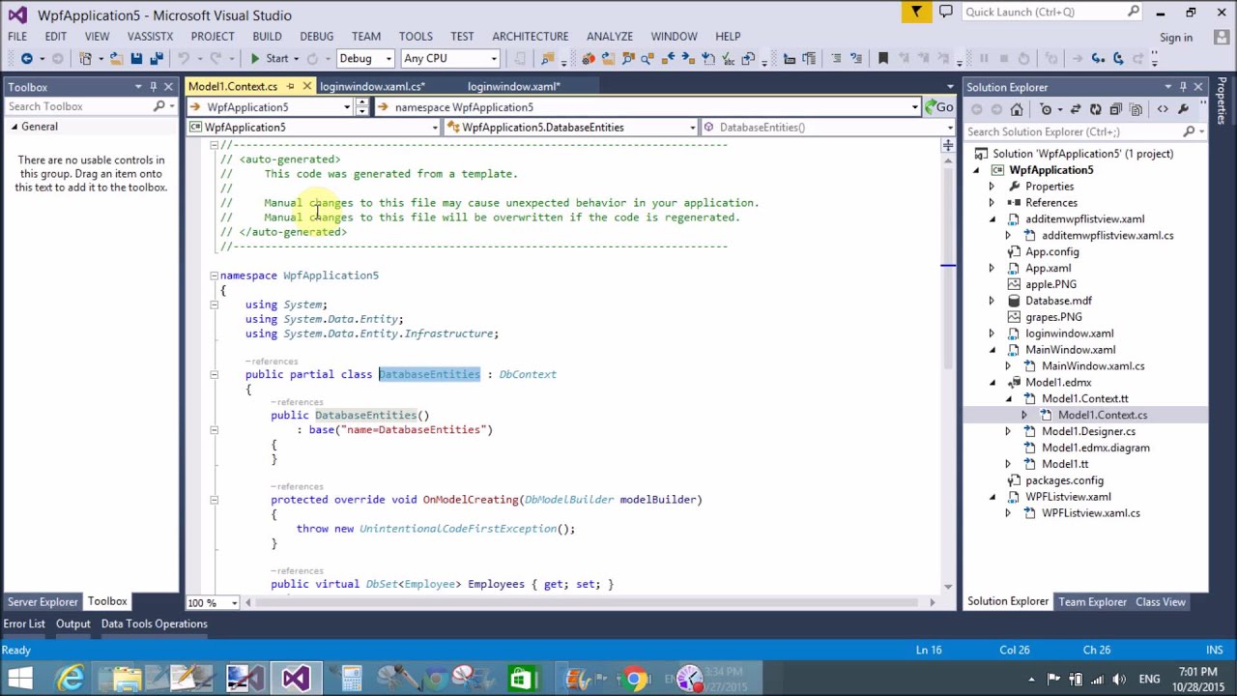Click the New Project toolbar icon
The width and height of the screenshot is (1237, 696).
(86, 59)
